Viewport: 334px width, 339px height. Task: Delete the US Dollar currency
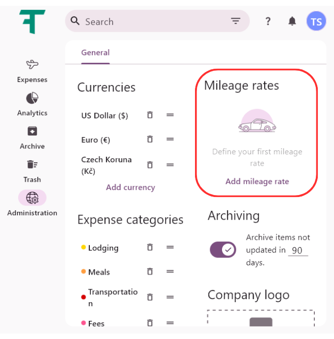tap(150, 115)
